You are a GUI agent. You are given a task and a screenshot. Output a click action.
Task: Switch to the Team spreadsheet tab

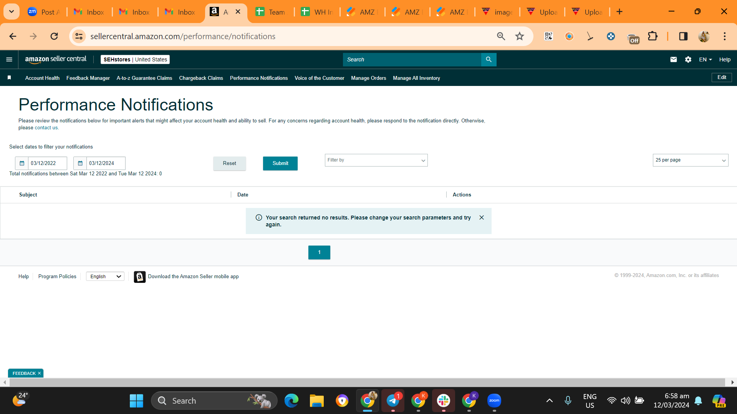pos(271,12)
